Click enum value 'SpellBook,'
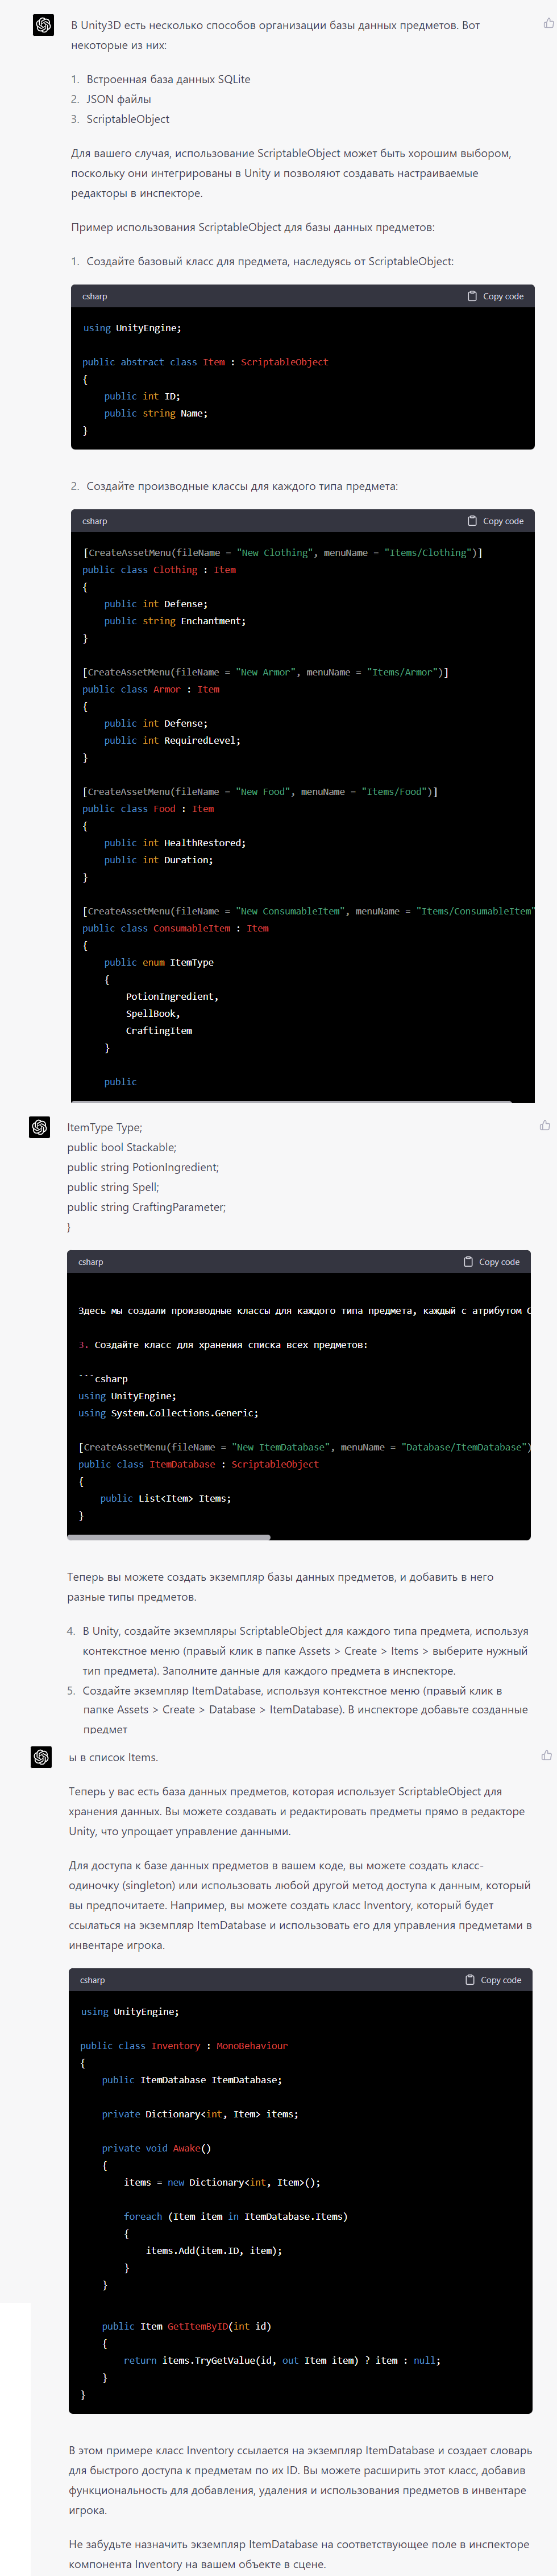The height and width of the screenshot is (2576, 557). click(153, 1013)
